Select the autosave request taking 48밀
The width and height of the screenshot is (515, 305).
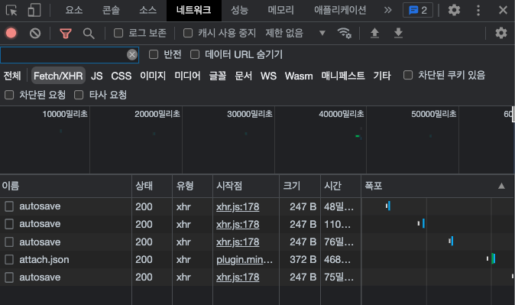257,206
